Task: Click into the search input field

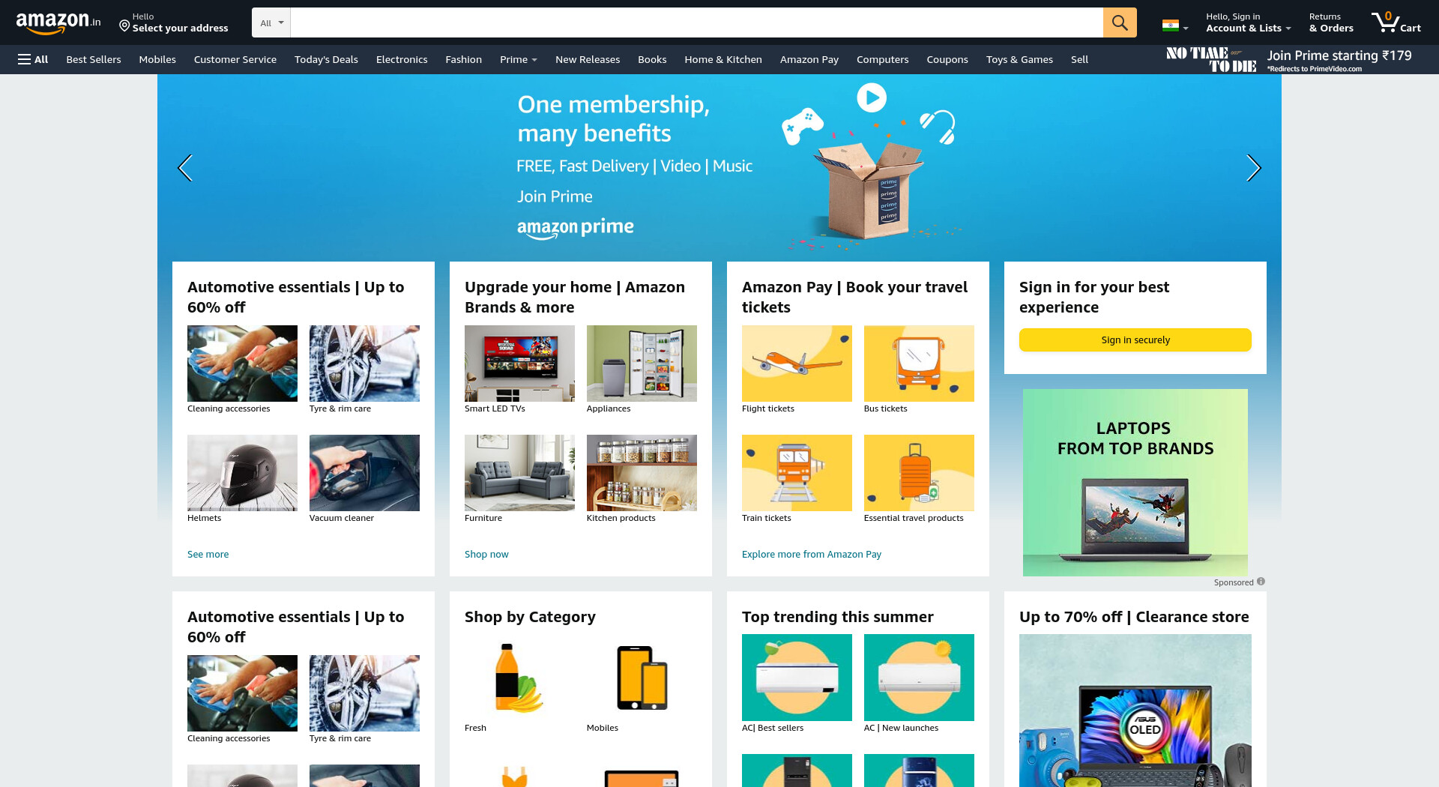Action: (x=696, y=22)
